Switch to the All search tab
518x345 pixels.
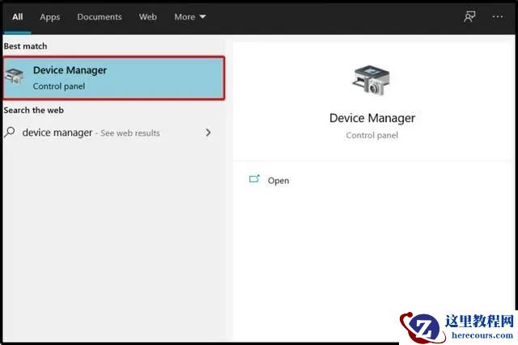click(x=18, y=17)
